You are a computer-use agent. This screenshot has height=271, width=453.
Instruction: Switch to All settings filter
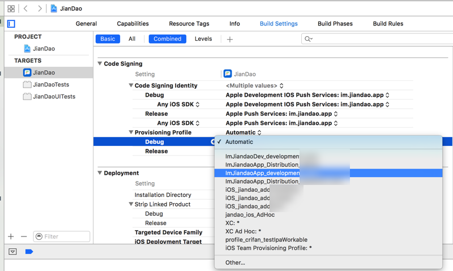point(132,39)
